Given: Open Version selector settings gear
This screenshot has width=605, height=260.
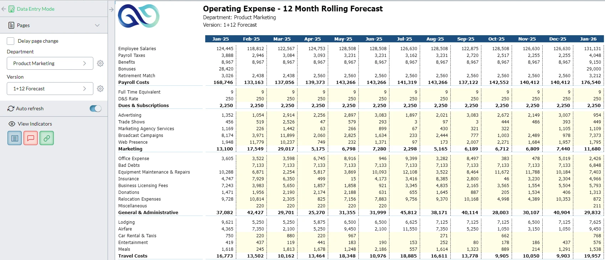Looking at the screenshot, I should [x=100, y=89].
